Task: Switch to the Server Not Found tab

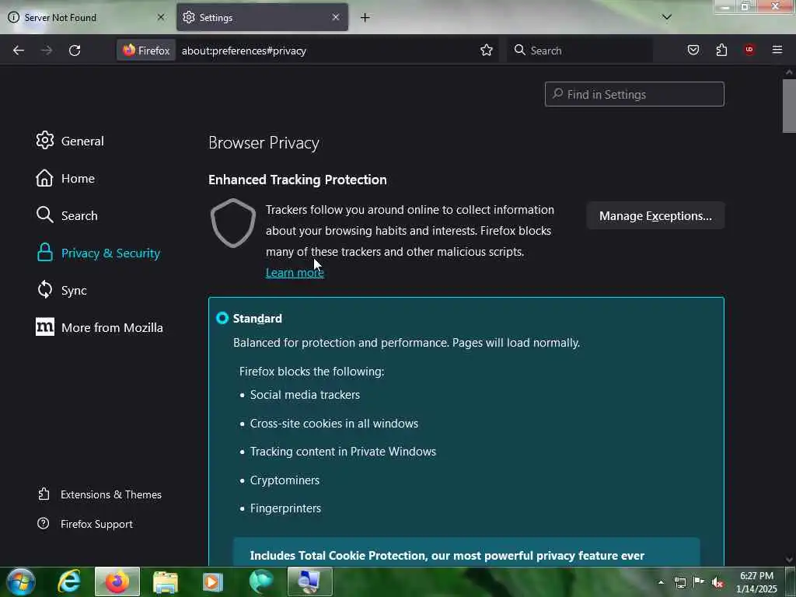Action: pyautogui.click(x=86, y=17)
